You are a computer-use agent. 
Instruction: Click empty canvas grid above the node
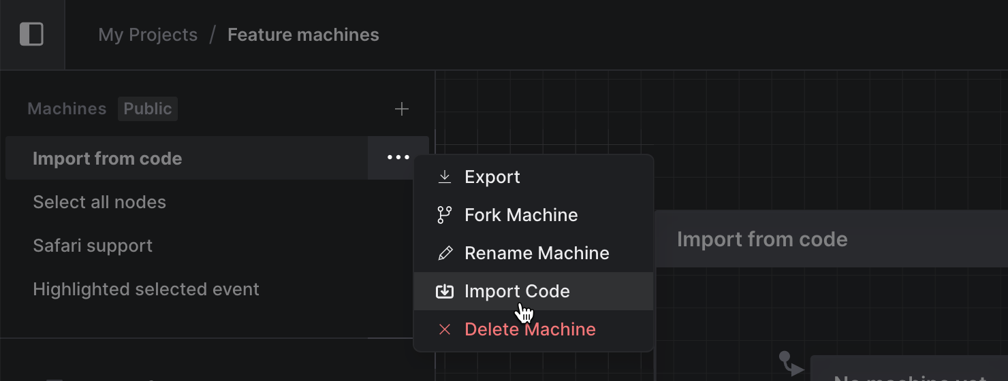817,136
